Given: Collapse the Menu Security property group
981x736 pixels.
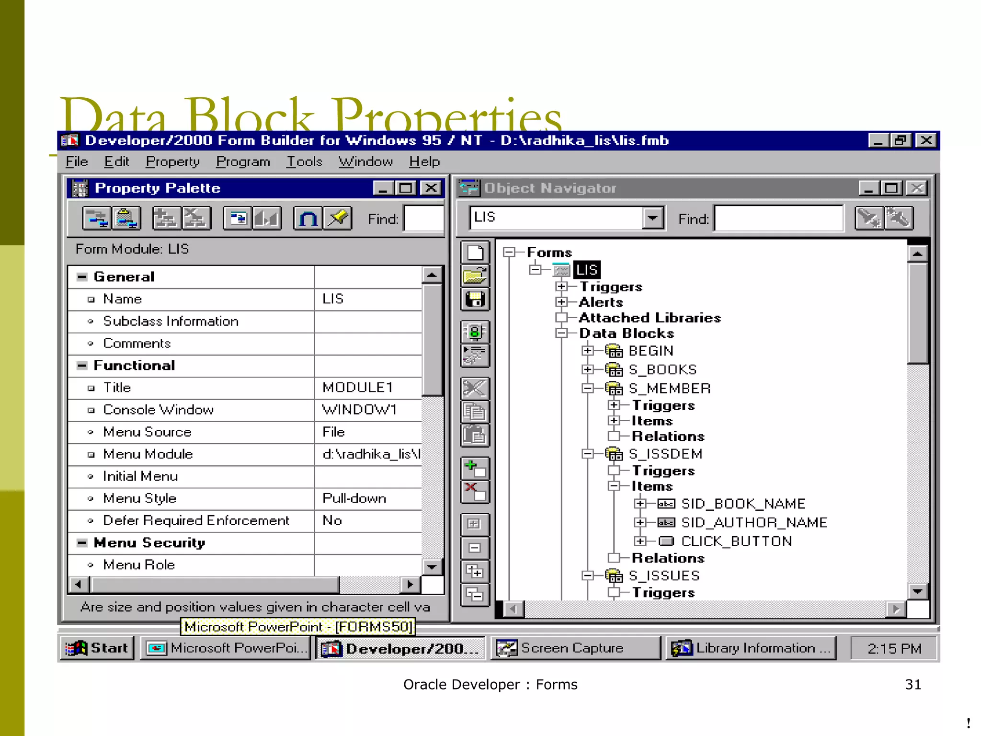Looking at the screenshot, I should (x=82, y=543).
